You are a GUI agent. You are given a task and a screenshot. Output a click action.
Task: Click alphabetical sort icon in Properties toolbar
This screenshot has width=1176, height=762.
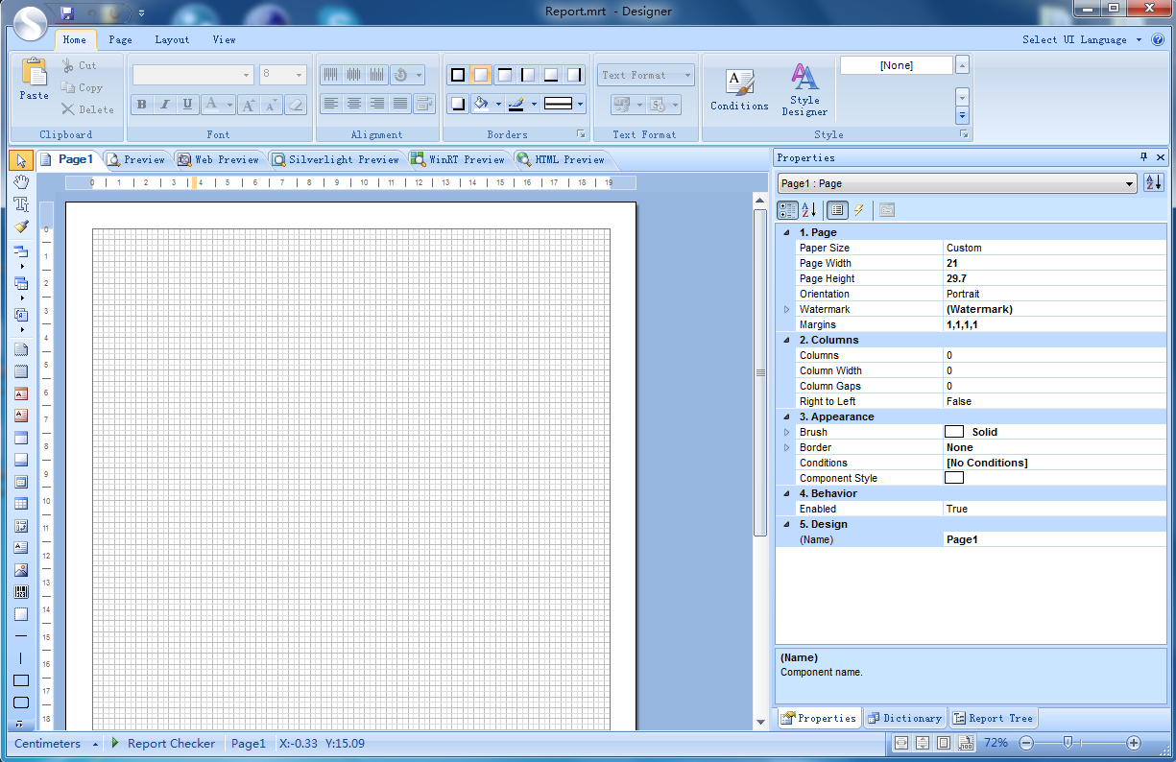809,210
